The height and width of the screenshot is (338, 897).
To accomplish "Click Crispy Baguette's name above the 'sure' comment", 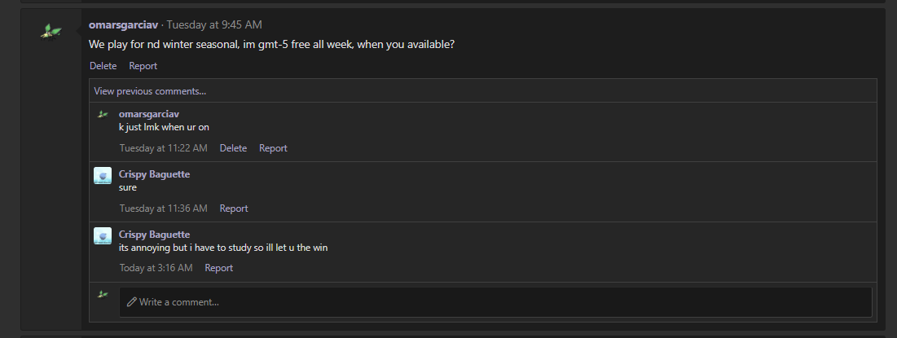I will (155, 173).
